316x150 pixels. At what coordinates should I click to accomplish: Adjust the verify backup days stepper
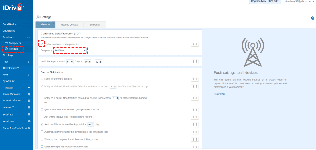pos(70,62)
